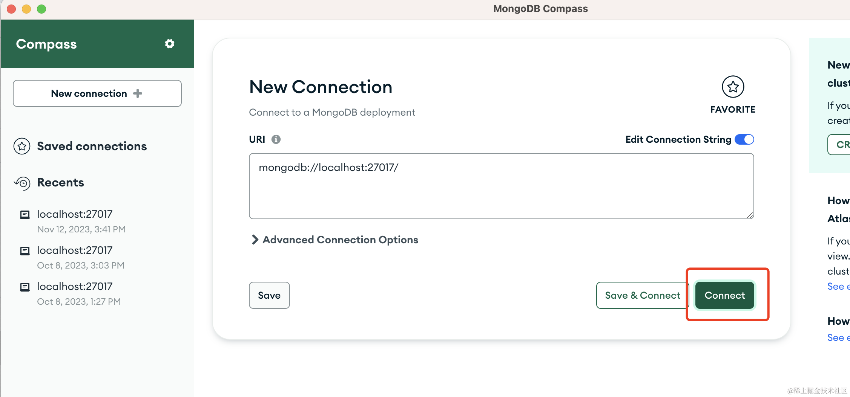Click the Save & Connect button
The width and height of the screenshot is (850, 397).
point(642,295)
